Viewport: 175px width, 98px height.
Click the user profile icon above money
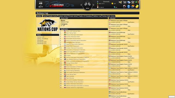pos(98,2)
